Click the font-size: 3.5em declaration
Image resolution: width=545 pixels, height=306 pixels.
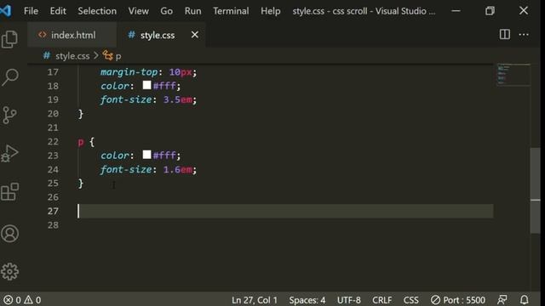pos(148,100)
